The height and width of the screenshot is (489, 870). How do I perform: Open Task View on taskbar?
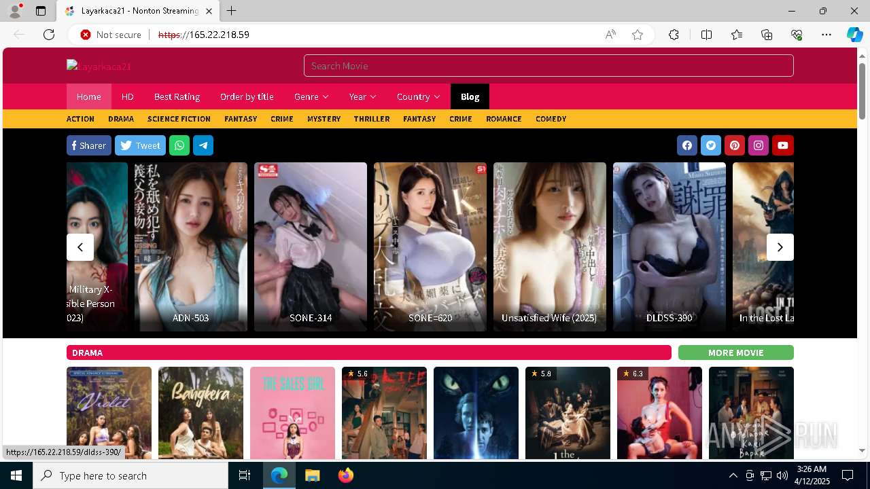[245, 475]
